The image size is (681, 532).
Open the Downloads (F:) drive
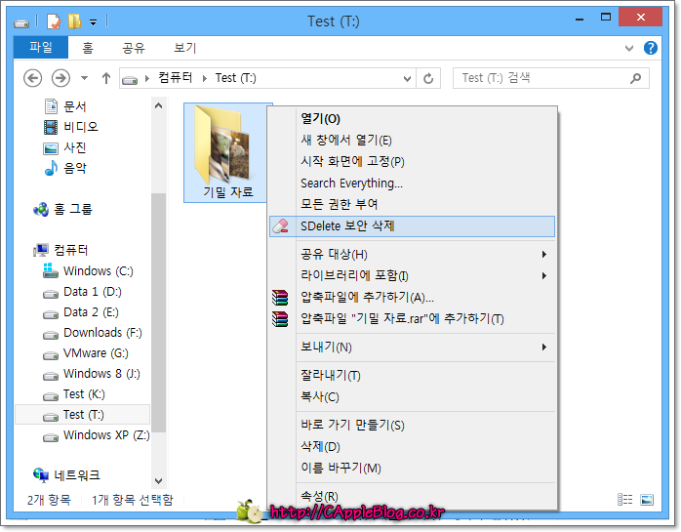[93, 333]
